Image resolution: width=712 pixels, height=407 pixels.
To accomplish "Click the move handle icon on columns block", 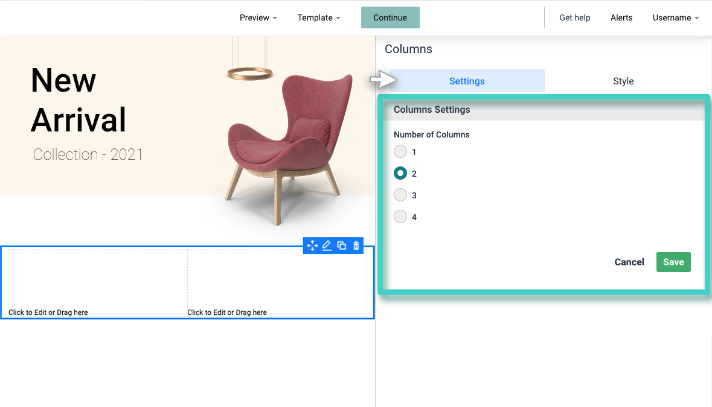I will 312,245.
